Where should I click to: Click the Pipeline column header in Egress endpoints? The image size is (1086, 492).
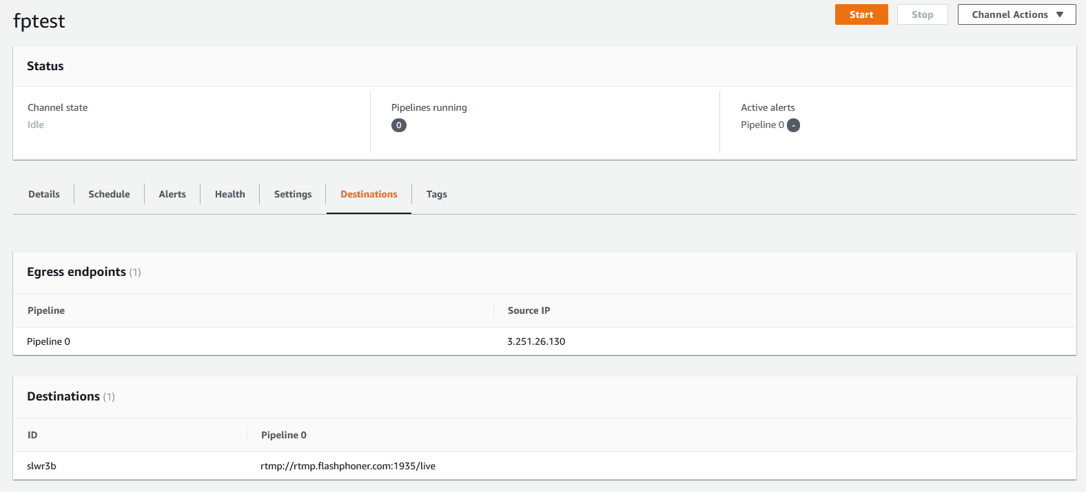(x=46, y=310)
